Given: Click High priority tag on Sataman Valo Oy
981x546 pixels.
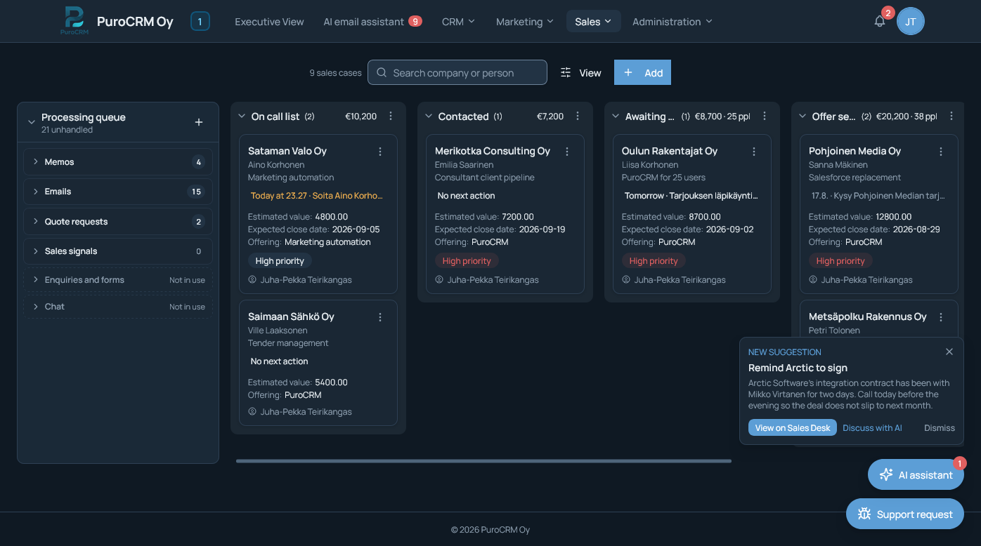Looking at the screenshot, I should 280,260.
